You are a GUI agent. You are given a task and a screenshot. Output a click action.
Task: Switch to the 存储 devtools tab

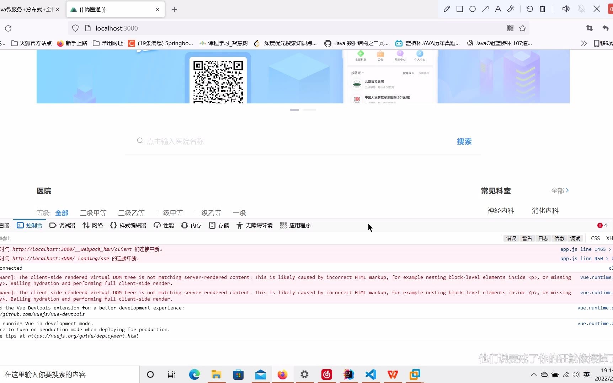(x=219, y=225)
